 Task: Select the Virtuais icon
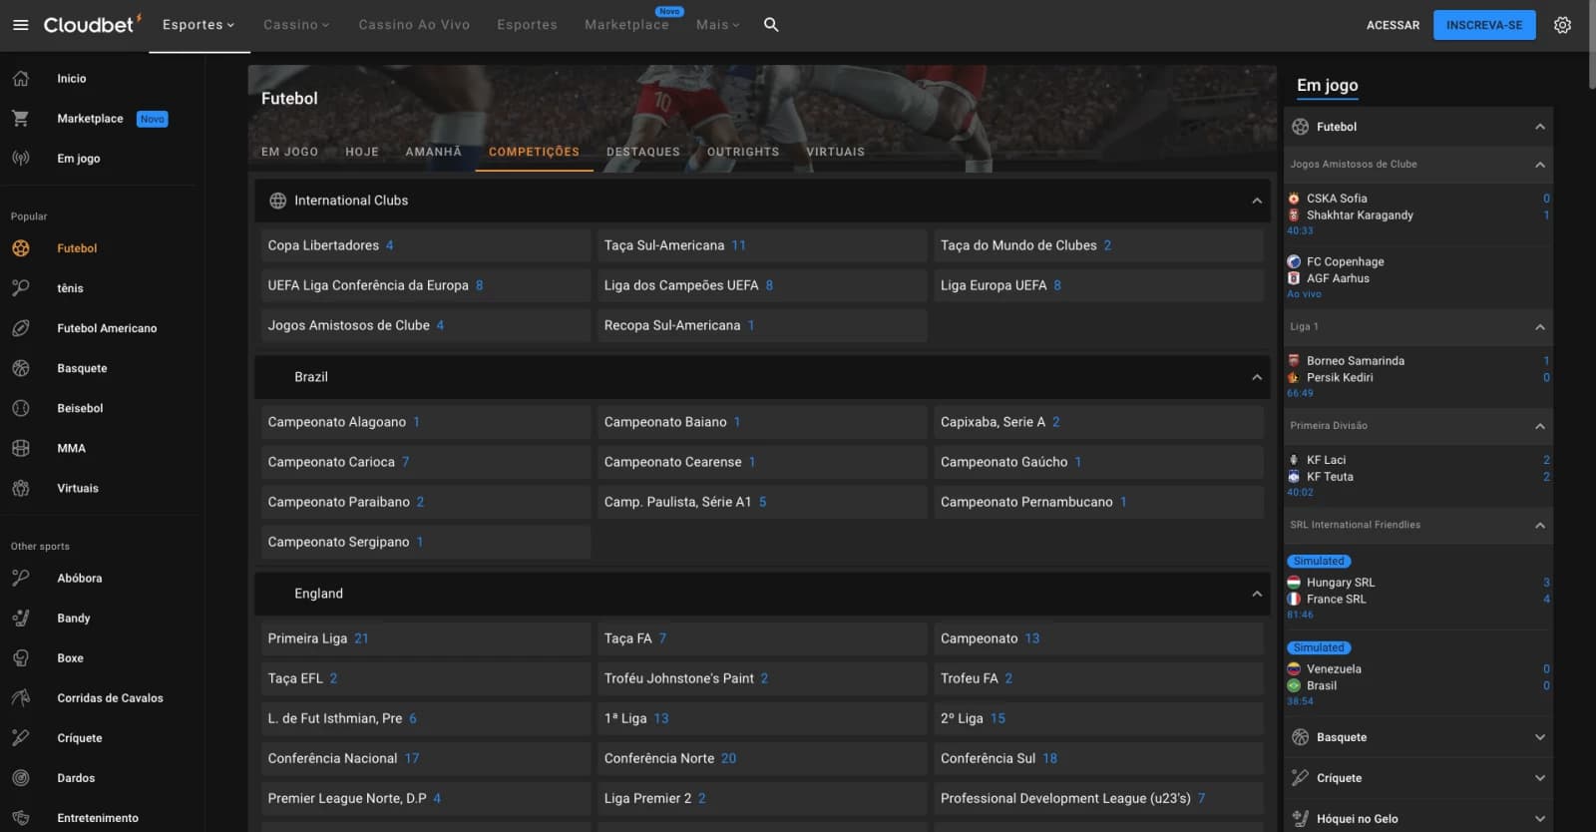pos(21,488)
